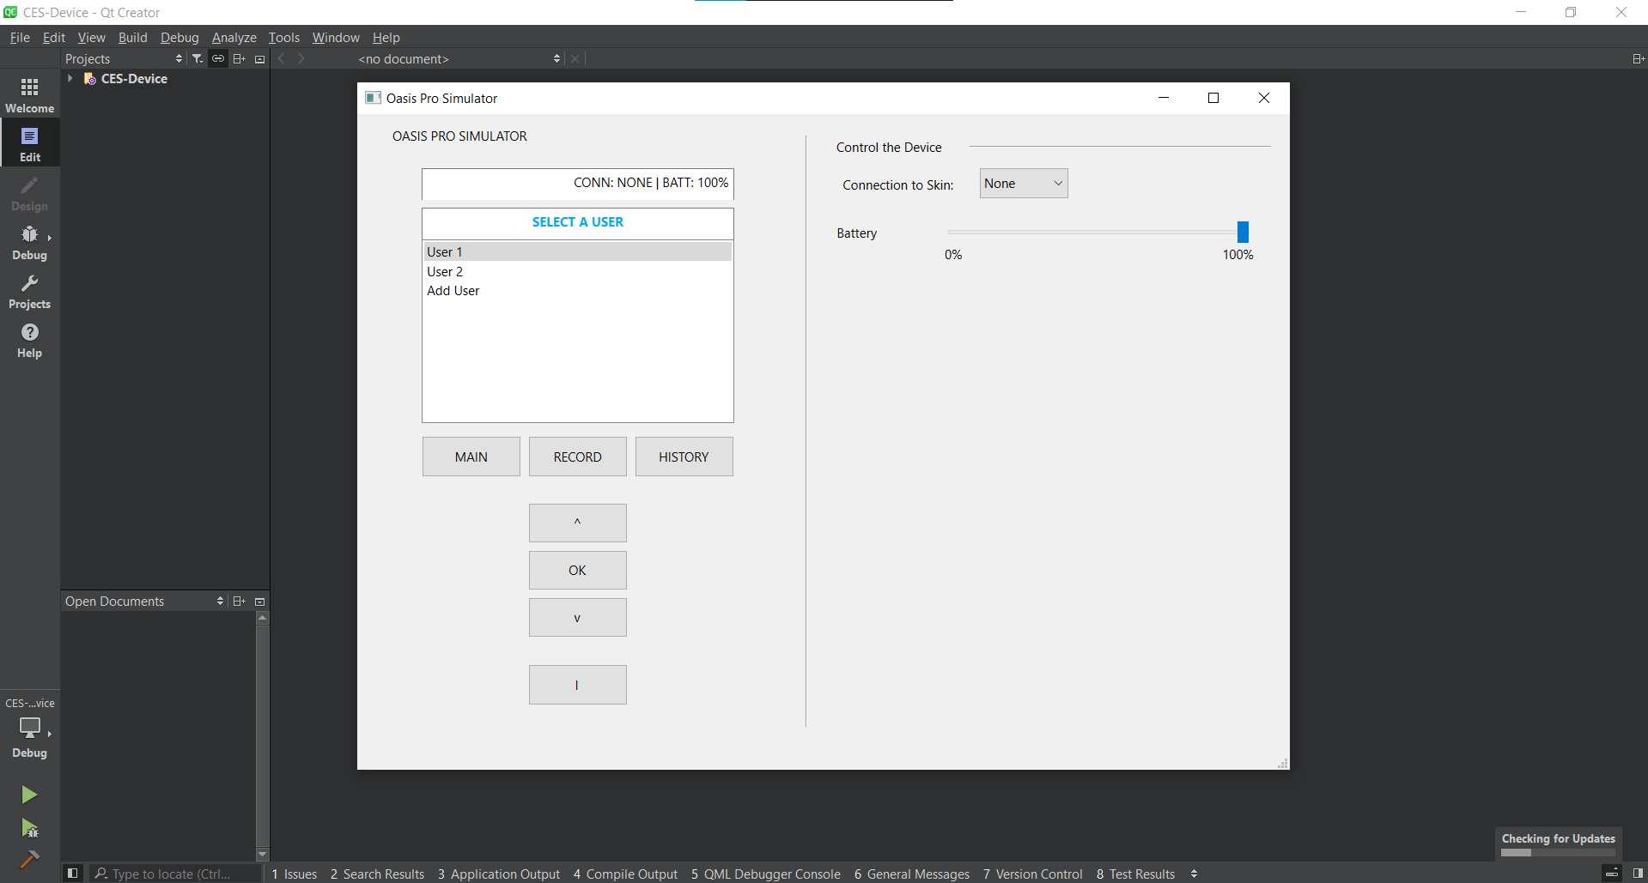This screenshot has height=883, width=1648.
Task: Click the up arrow (^) simulator button
Action: (x=578, y=523)
